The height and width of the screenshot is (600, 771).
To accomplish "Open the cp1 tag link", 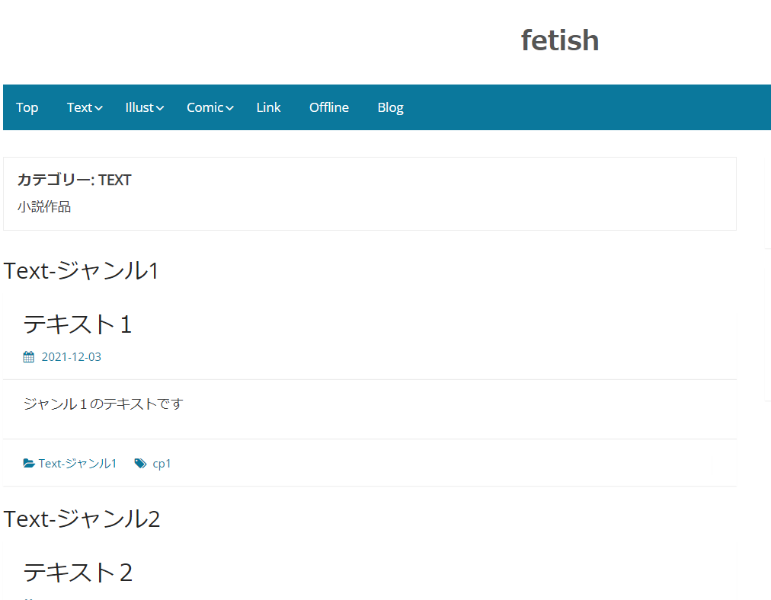I will pyautogui.click(x=162, y=464).
